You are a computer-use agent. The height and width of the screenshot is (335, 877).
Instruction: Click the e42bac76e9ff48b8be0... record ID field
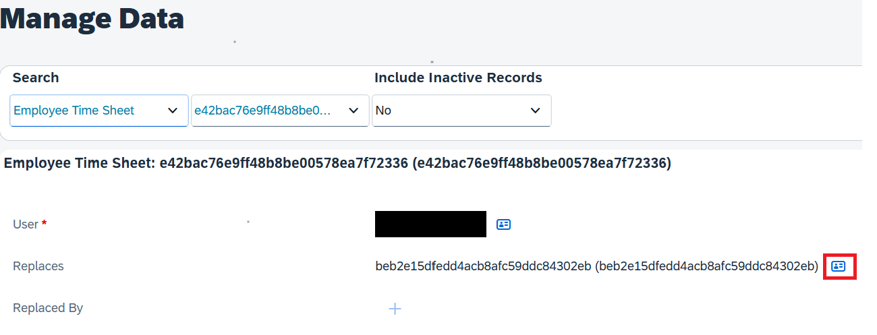click(281, 111)
